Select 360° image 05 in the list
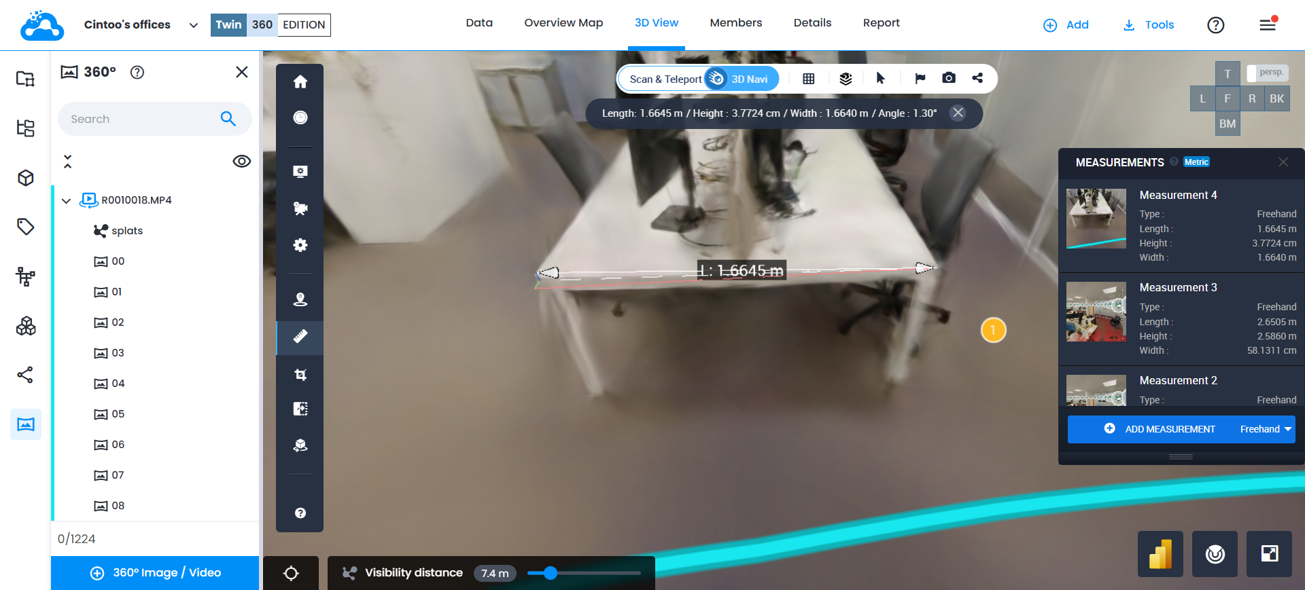This screenshot has width=1305, height=590. [109, 414]
